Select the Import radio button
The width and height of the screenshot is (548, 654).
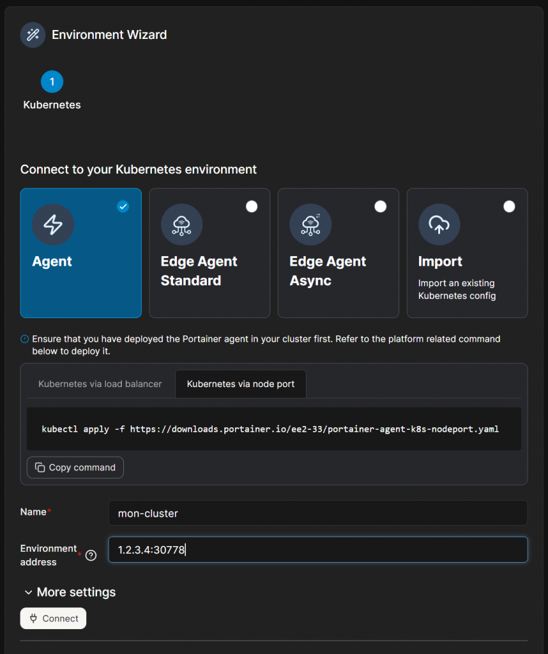click(509, 206)
